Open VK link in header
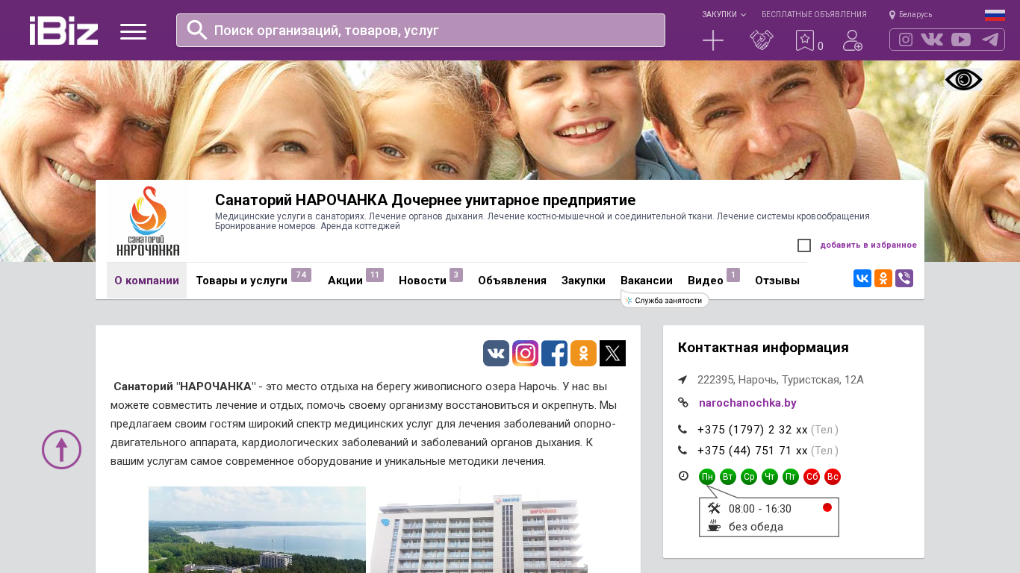This screenshot has height=573, width=1020. point(932,40)
